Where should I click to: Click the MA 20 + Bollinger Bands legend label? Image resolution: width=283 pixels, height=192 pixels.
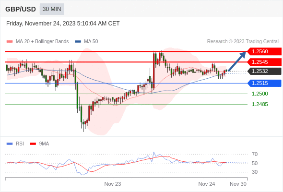(x=42, y=42)
